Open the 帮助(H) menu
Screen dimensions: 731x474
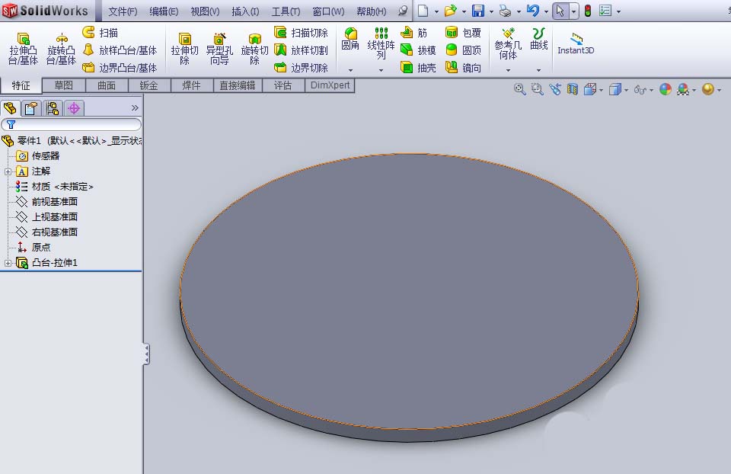(x=371, y=11)
